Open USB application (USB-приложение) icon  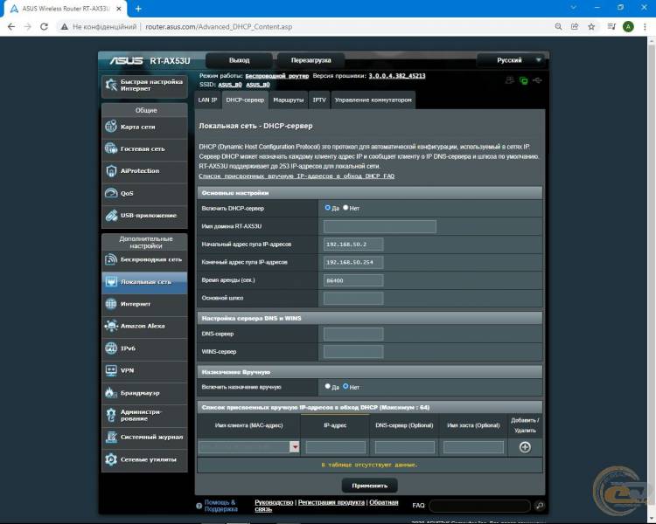tap(111, 215)
